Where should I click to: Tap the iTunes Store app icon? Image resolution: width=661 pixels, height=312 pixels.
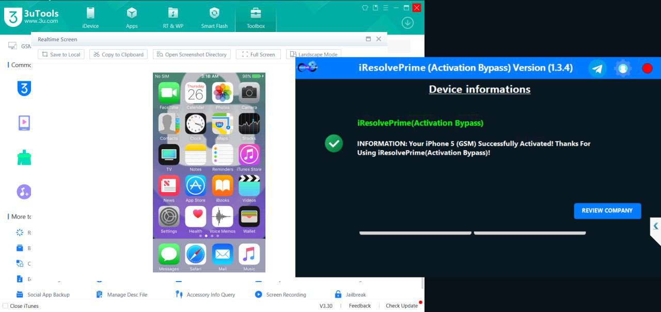tap(249, 155)
